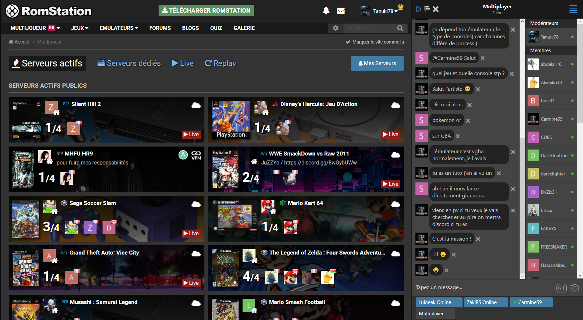Screen dimensions: 583x320
Task: Open the Carmine59 chat tab
Action: pos(531,302)
